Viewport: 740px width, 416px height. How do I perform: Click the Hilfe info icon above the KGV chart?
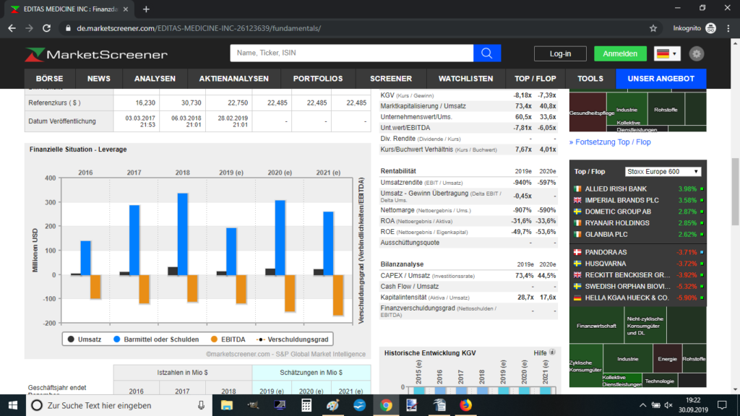point(552,352)
